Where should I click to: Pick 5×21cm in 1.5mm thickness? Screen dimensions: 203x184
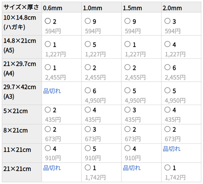pyautogui.click(x=127, y=110)
